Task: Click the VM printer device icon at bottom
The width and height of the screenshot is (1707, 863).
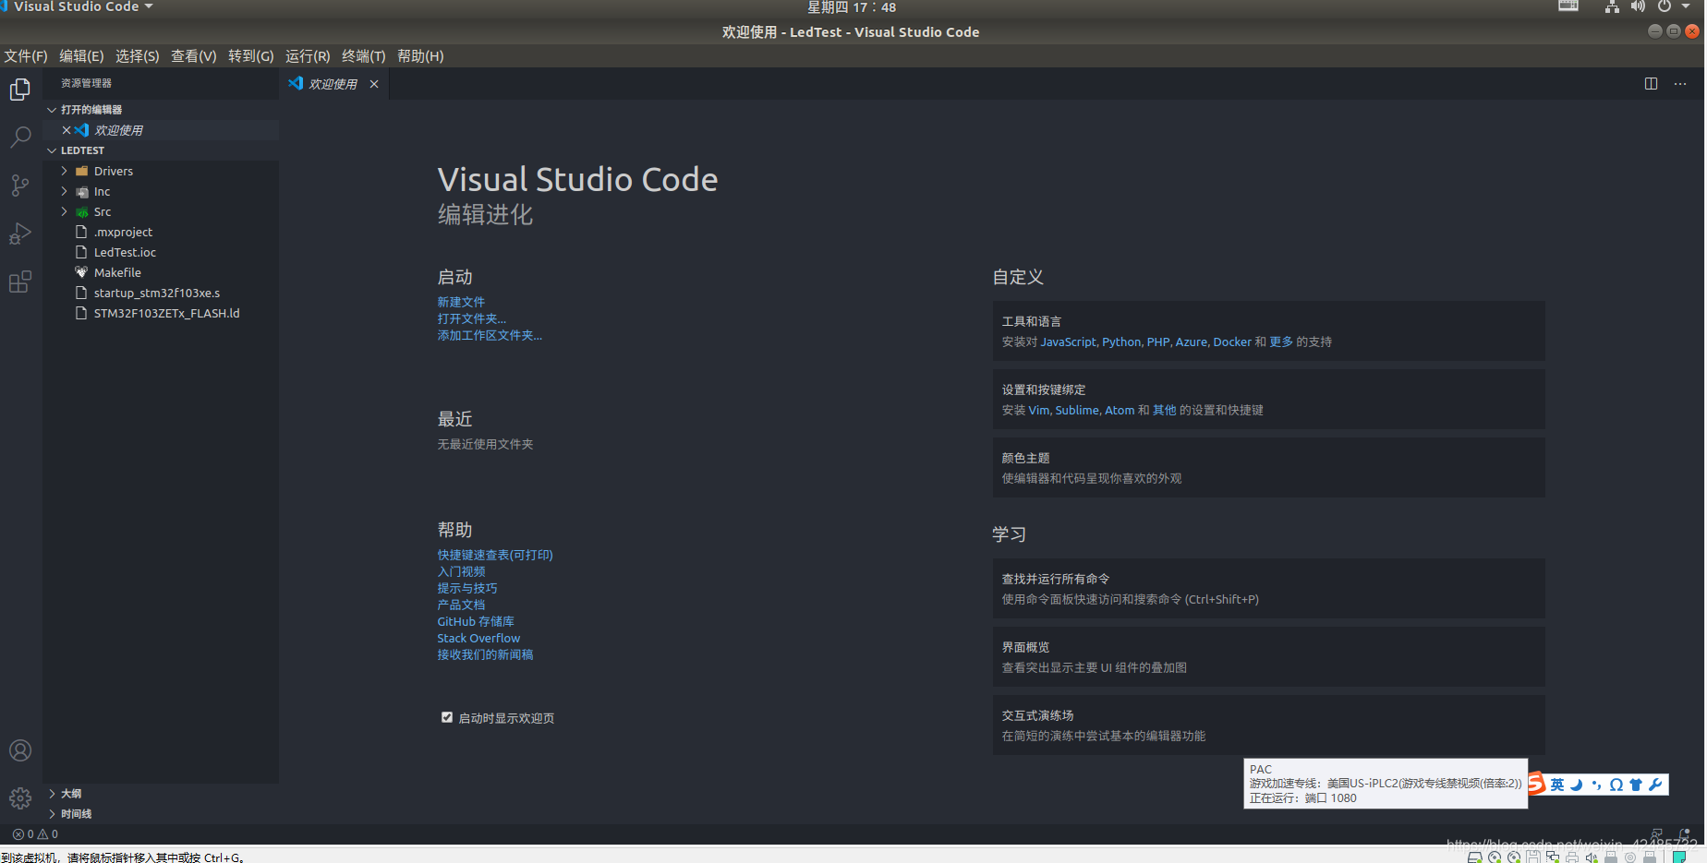Action: tap(1572, 857)
